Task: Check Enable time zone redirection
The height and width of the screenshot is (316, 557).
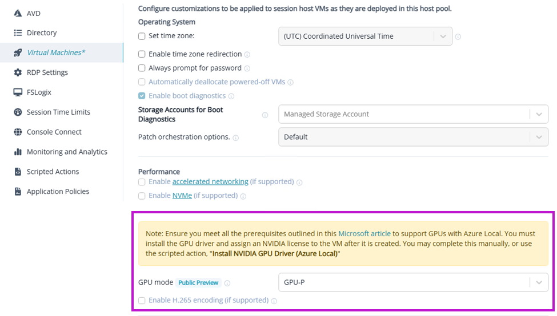Action: pyautogui.click(x=142, y=54)
